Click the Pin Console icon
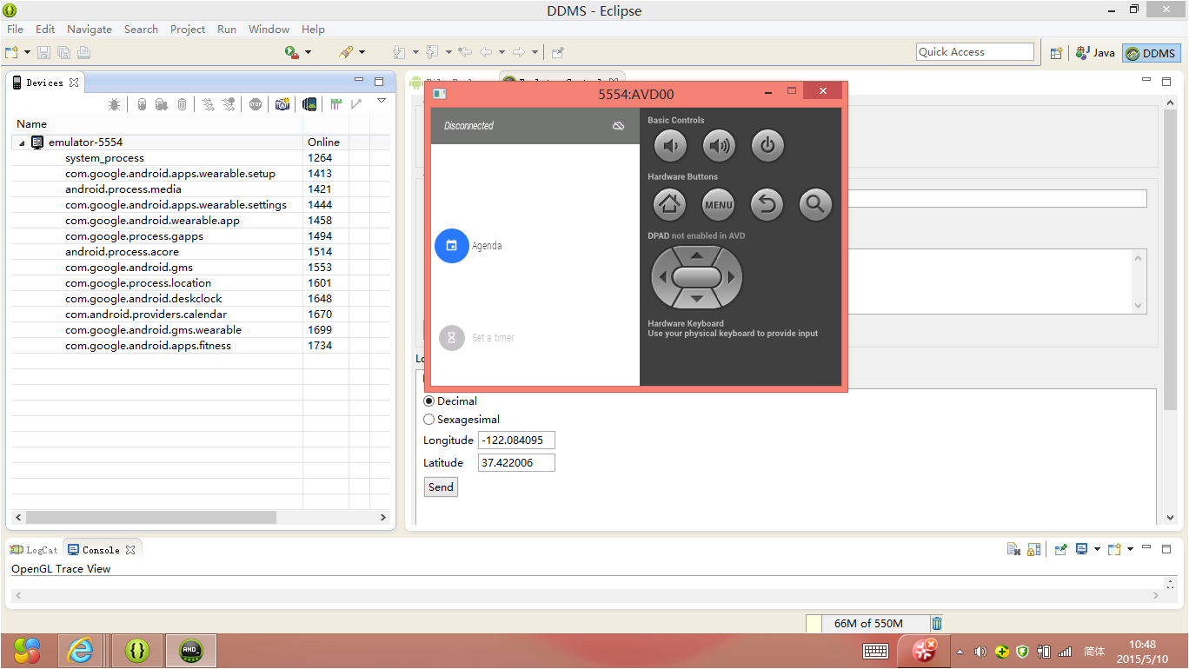This screenshot has width=1189, height=669. [x=1060, y=549]
